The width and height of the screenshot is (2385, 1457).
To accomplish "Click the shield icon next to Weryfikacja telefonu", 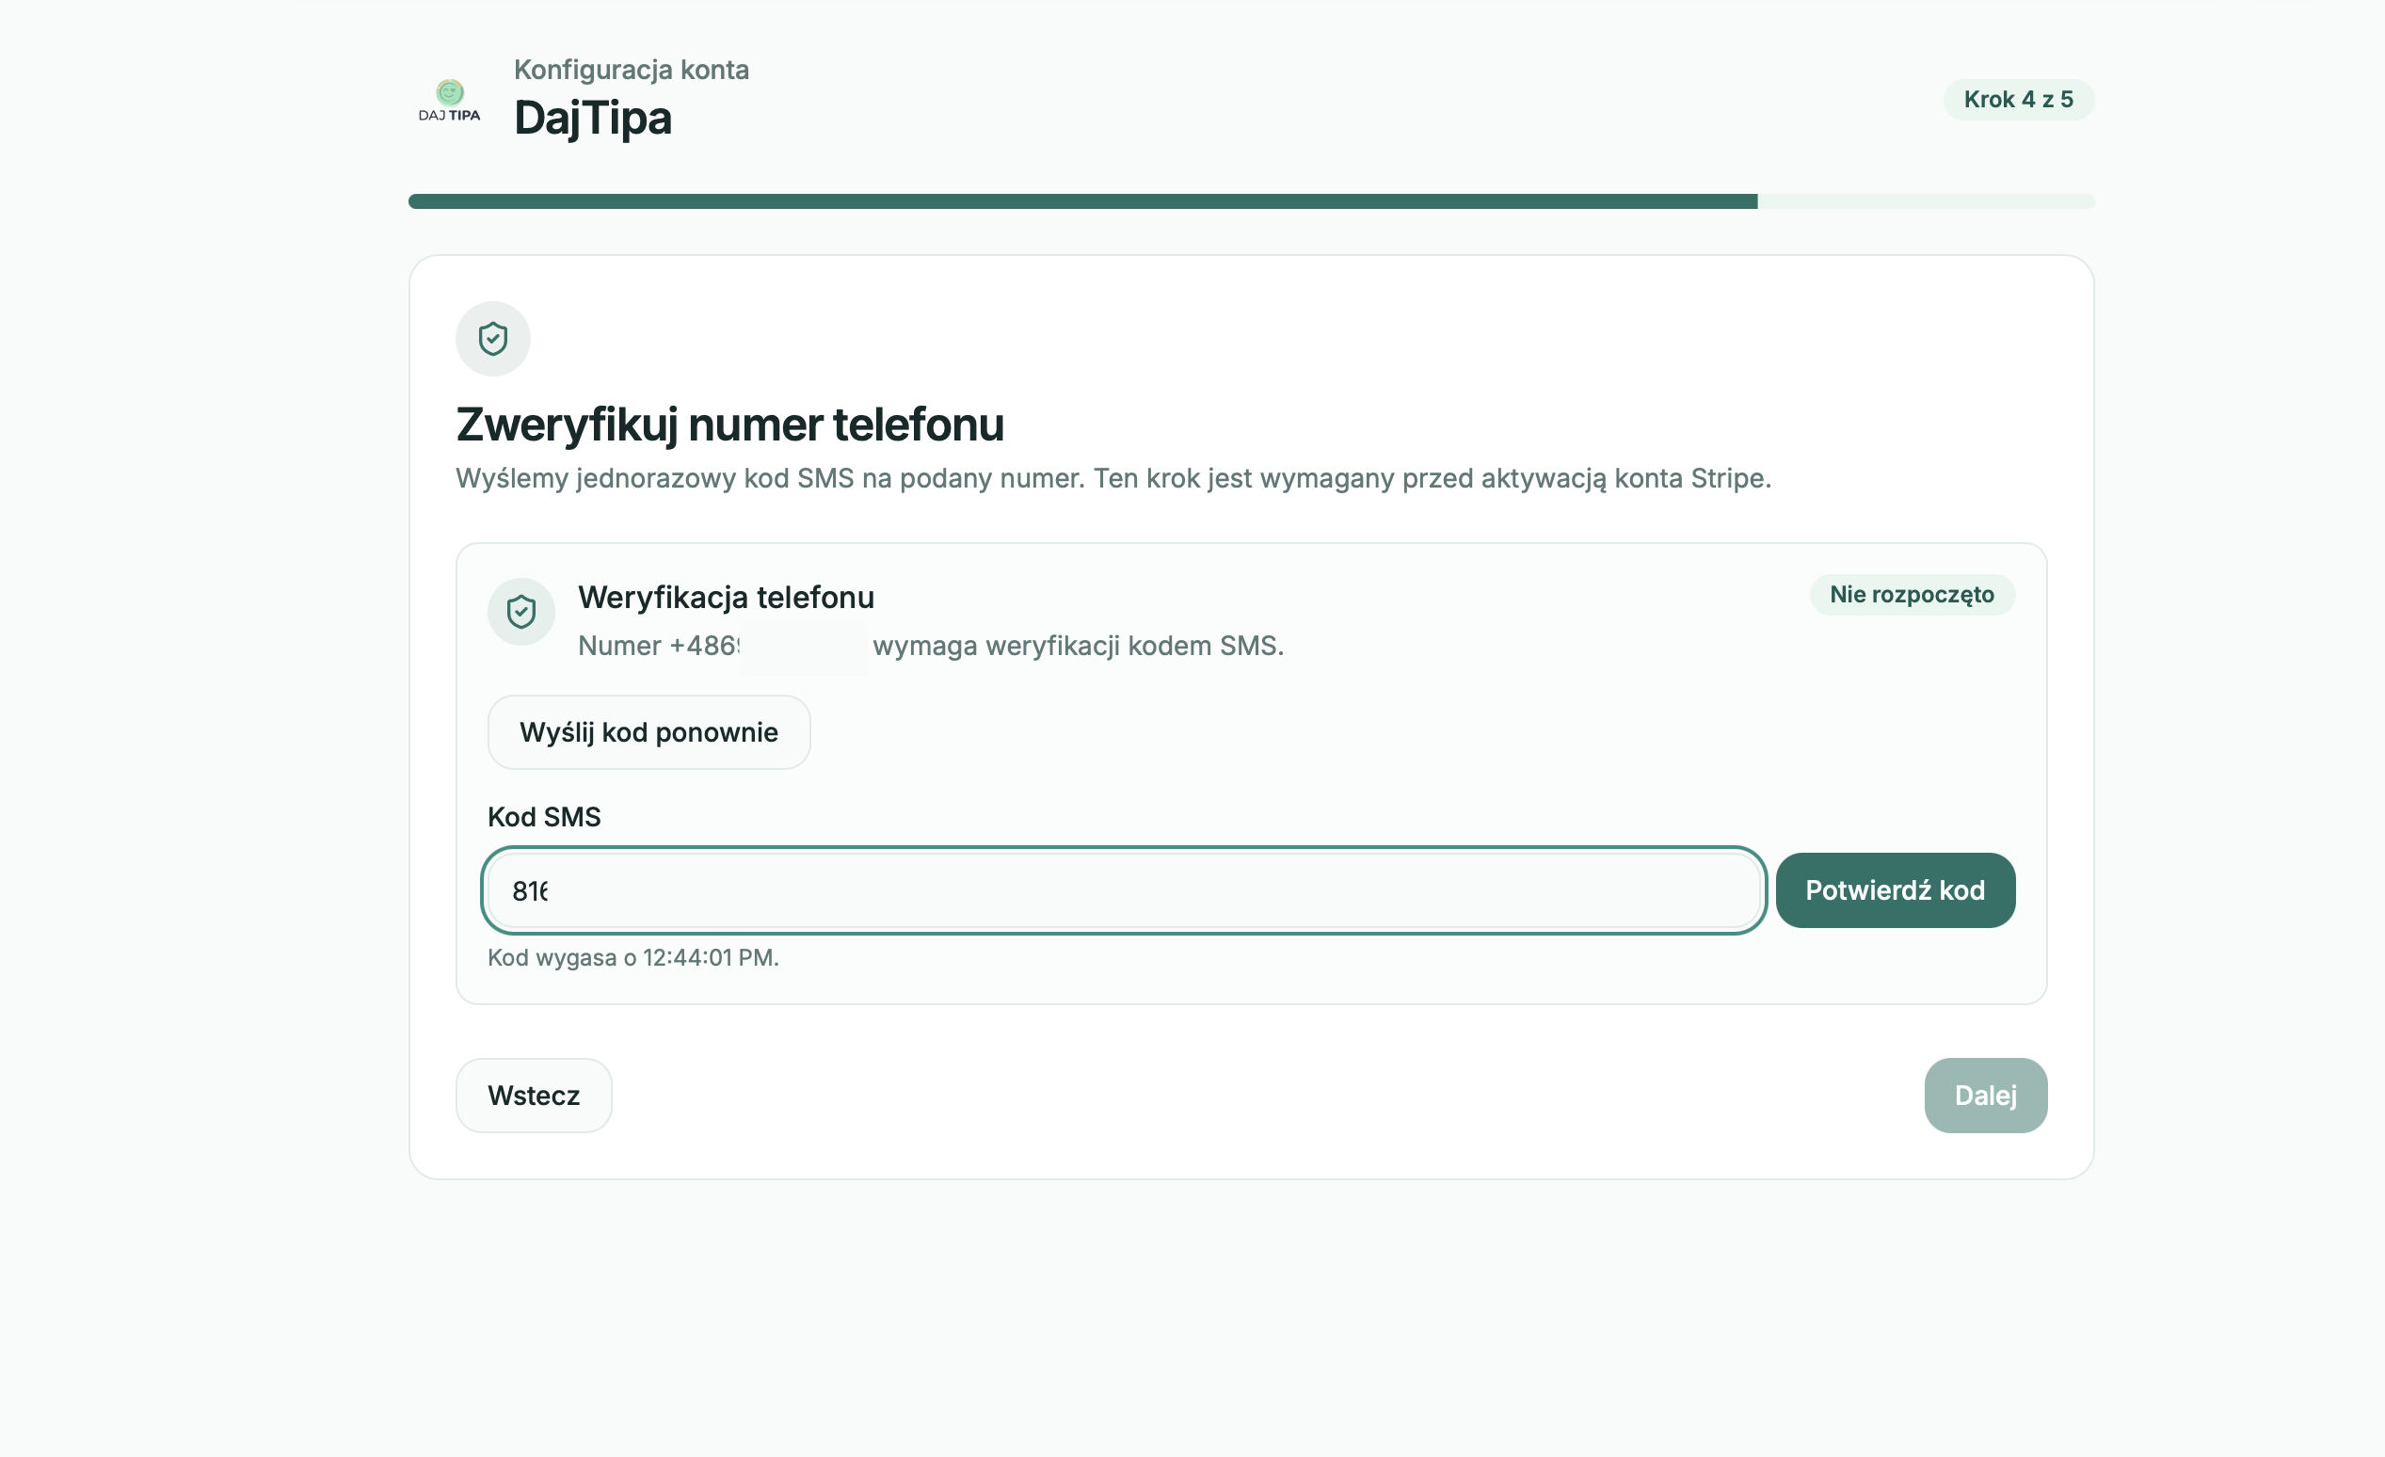I will pos(520,612).
